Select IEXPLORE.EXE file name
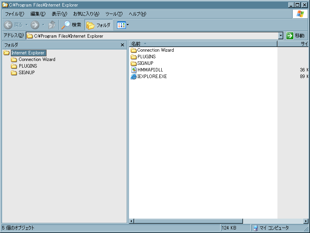The image size is (310, 233). pos(152,77)
